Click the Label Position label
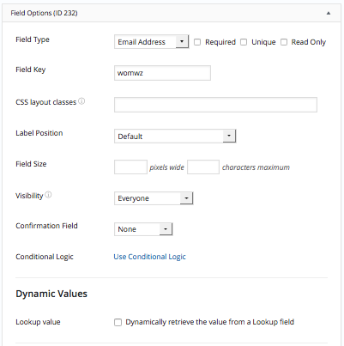This screenshot has height=346, width=344. tap(39, 133)
